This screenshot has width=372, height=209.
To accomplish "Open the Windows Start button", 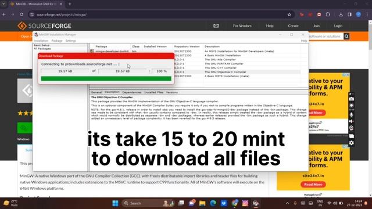I will tap(115, 203).
